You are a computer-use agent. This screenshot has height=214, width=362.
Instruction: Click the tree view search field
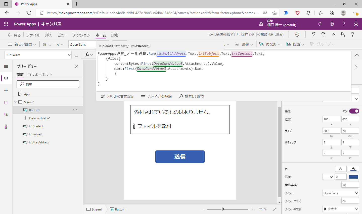tap(48, 84)
